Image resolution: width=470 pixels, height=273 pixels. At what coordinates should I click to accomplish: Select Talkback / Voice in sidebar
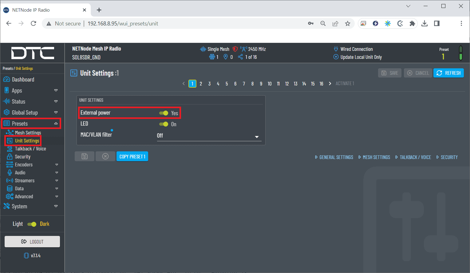30,149
